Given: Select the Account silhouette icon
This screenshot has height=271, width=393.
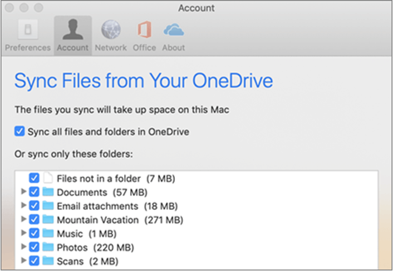Looking at the screenshot, I should pyautogui.click(x=72, y=30).
